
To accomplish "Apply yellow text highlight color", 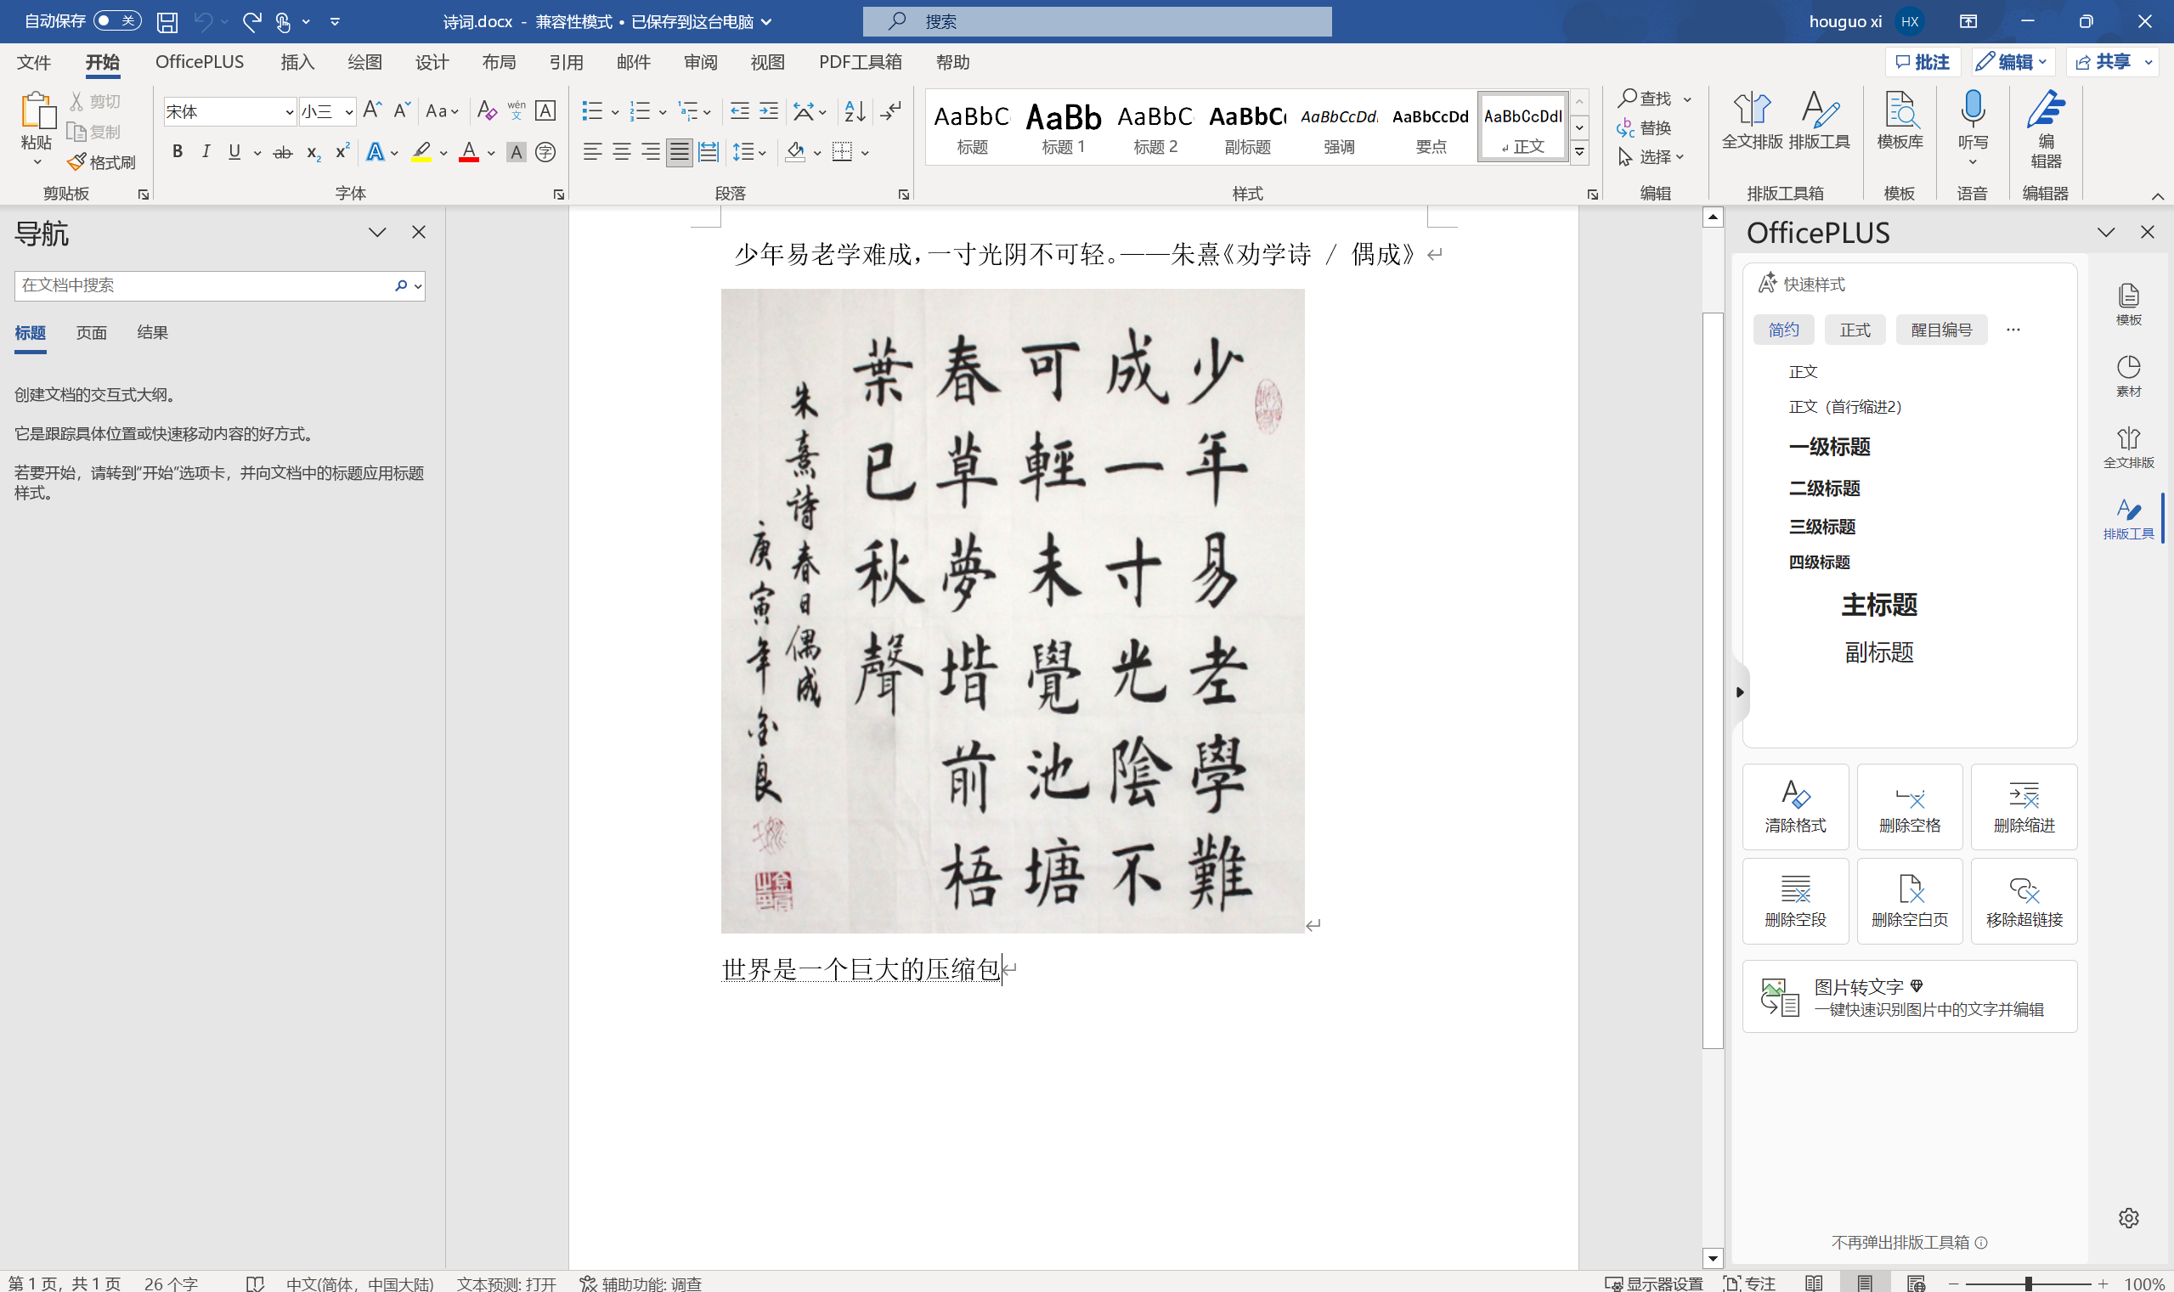I will (421, 152).
